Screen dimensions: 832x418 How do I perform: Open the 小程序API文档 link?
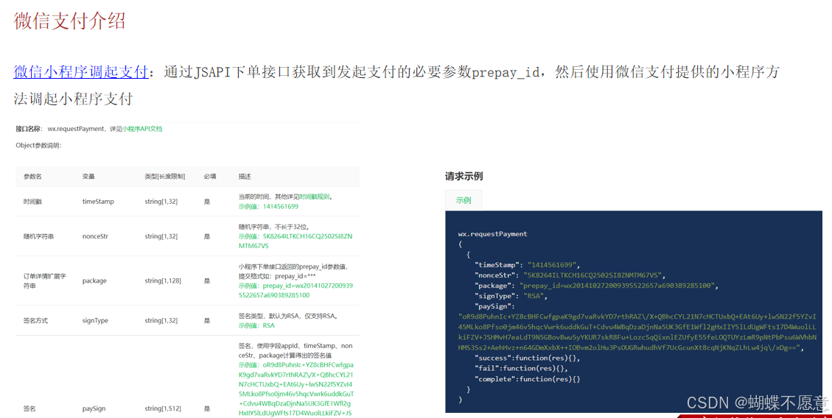point(142,129)
